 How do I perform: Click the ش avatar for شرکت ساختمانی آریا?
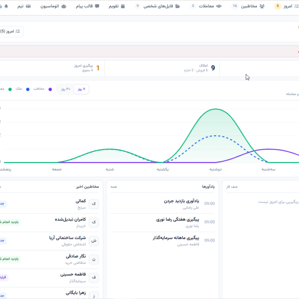click(x=94, y=241)
